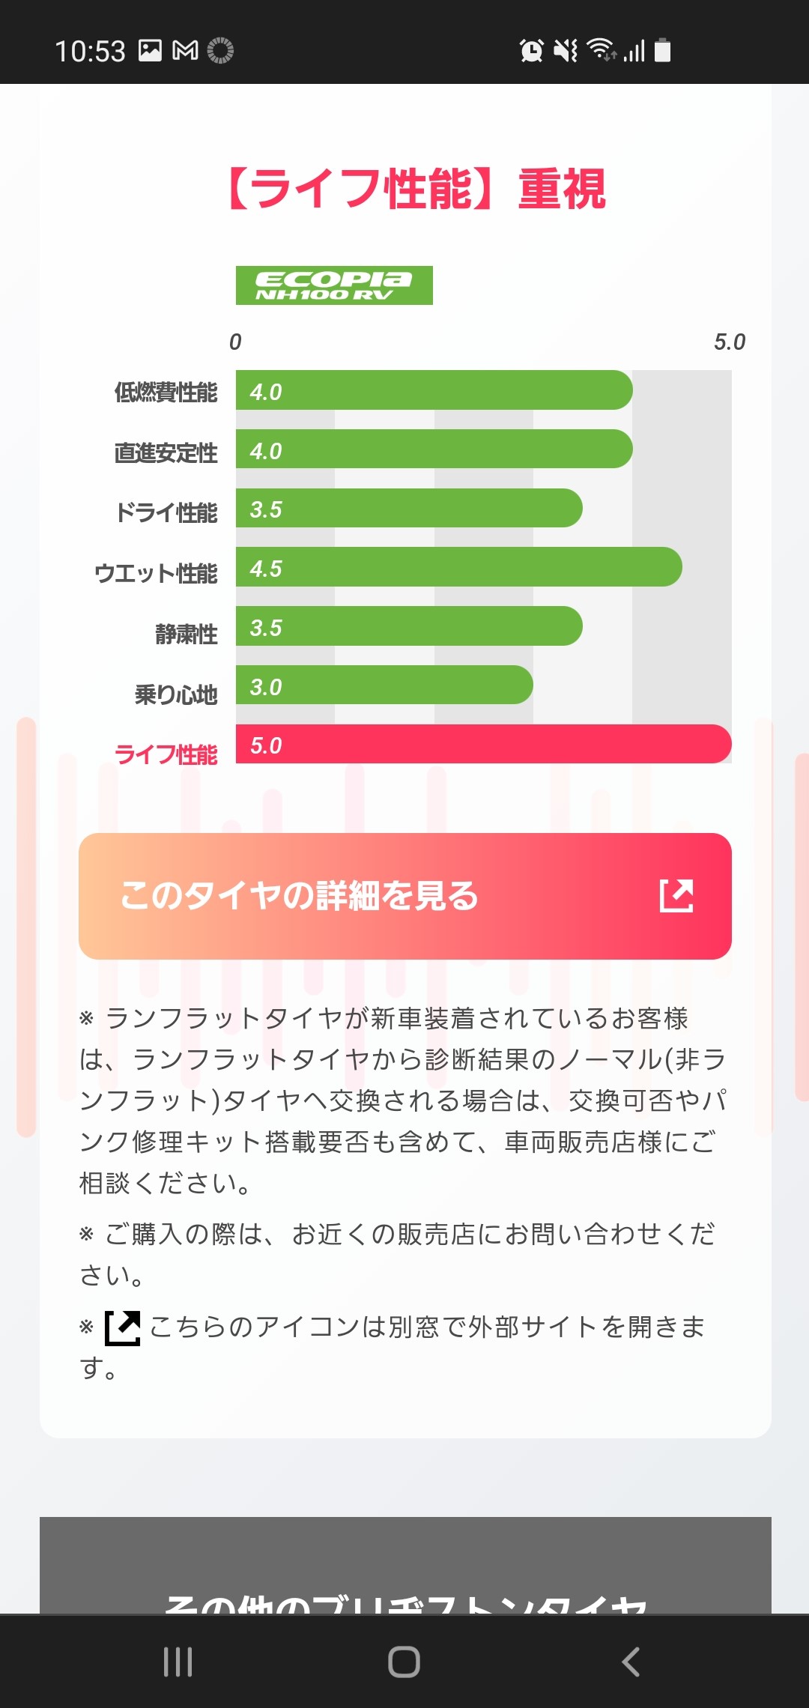Tap the 乗り心地 3.0 rating bar
The image size is (809, 1708).
point(384,685)
